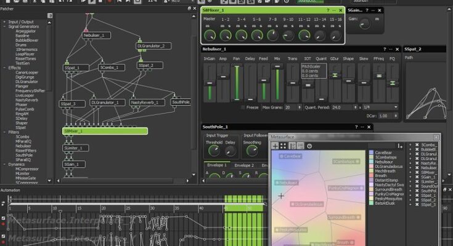Click the NastyReverb_1 node in patcher
Screen dimensions: 453x246
tap(145, 103)
